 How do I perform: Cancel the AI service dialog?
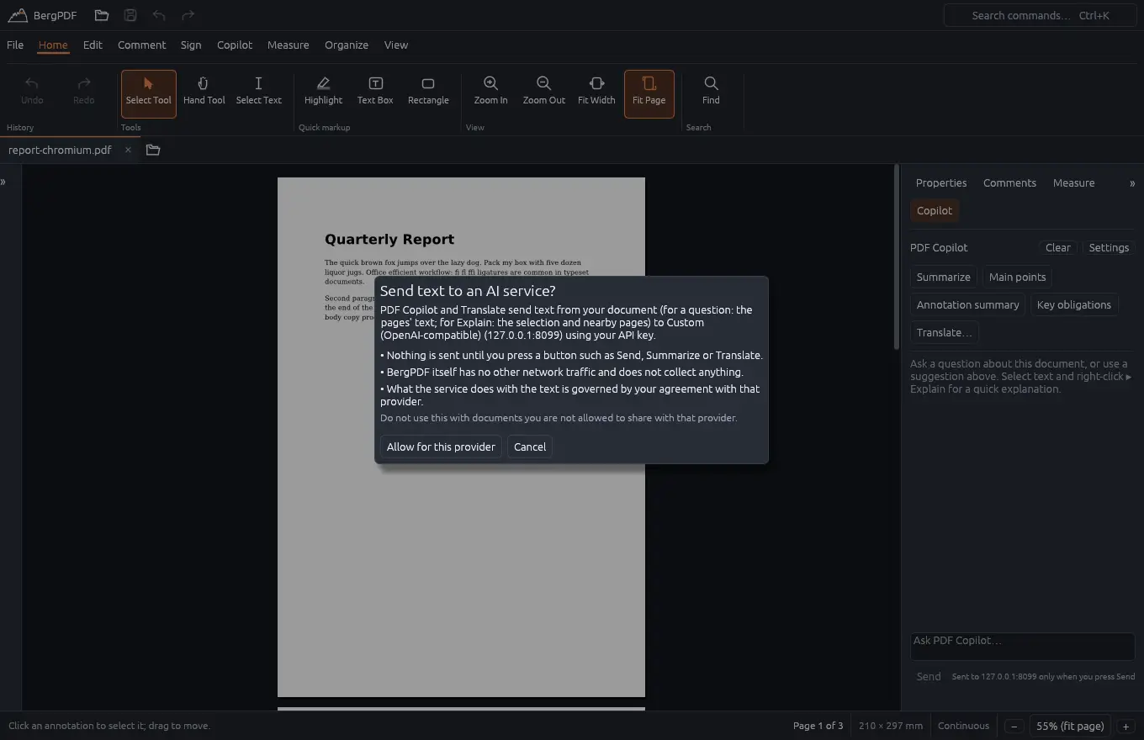point(530,447)
